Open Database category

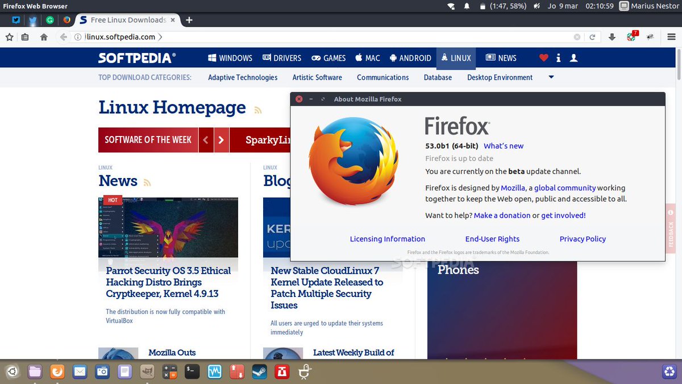[438, 77]
